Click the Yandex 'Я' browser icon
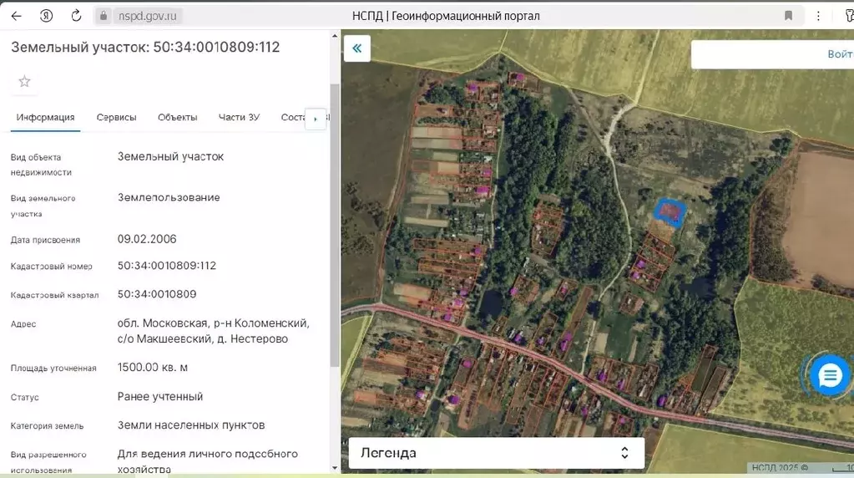854x478 pixels. 47,16
